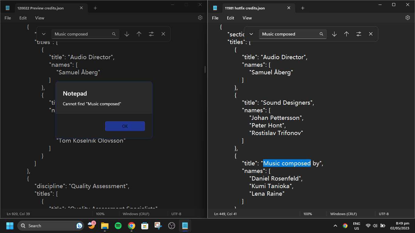The height and width of the screenshot is (233, 415).
Task: Click the right find text input field
Action: click(289, 34)
